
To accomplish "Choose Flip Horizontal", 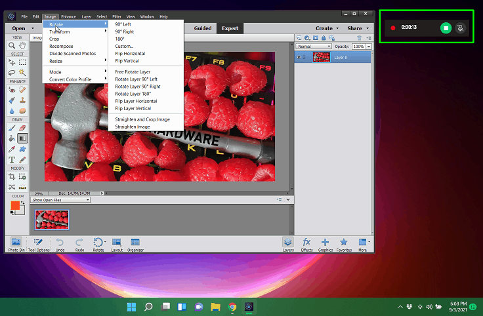I will click(130, 54).
